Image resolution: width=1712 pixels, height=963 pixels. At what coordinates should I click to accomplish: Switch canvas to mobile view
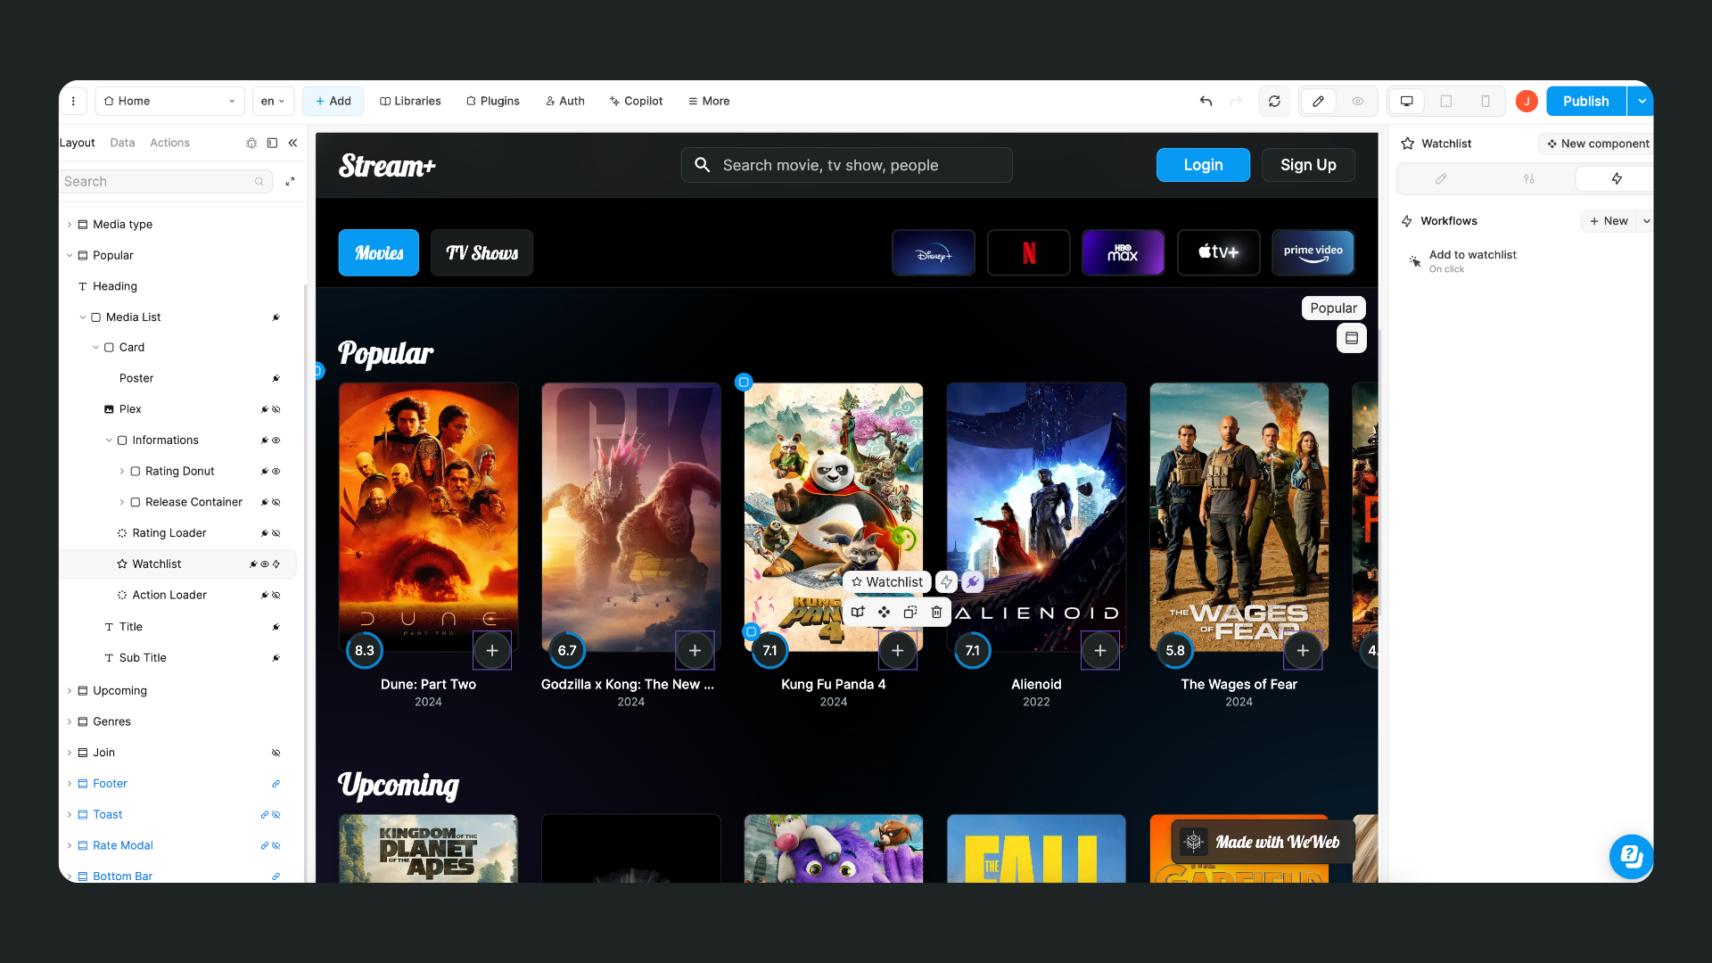pos(1486,101)
